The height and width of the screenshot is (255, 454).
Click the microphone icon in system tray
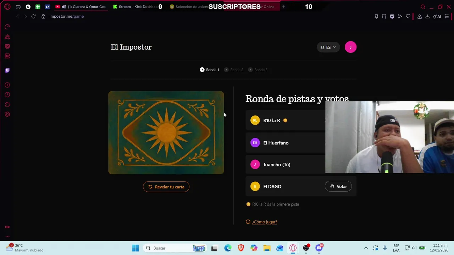coord(385,248)
